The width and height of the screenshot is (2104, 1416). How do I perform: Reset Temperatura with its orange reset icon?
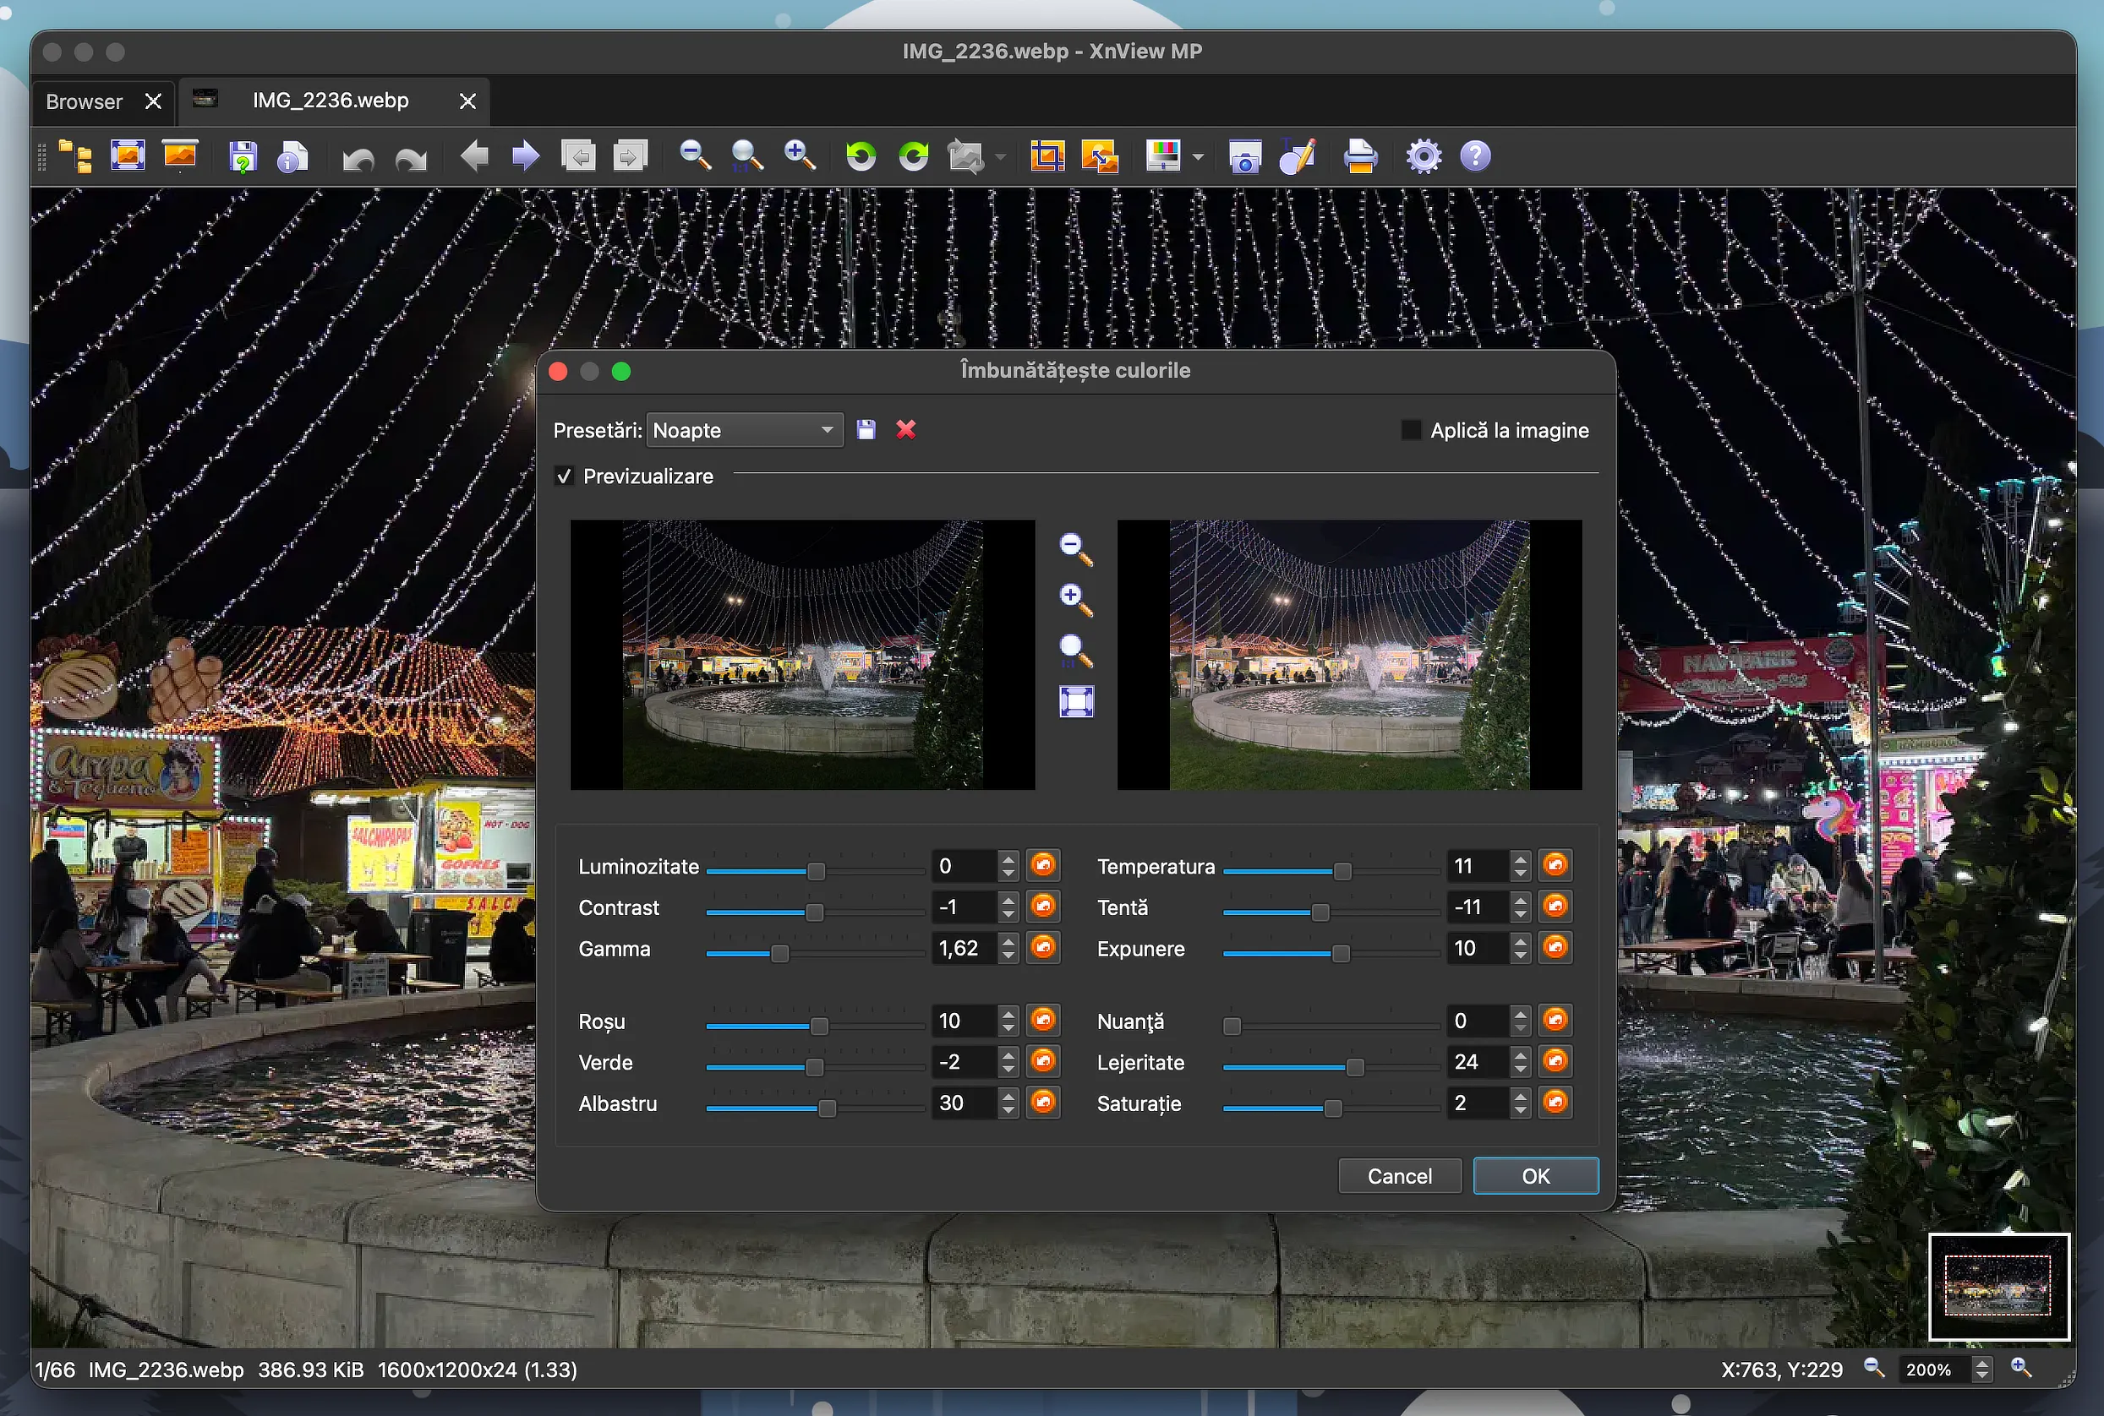tap(1555, 865)
